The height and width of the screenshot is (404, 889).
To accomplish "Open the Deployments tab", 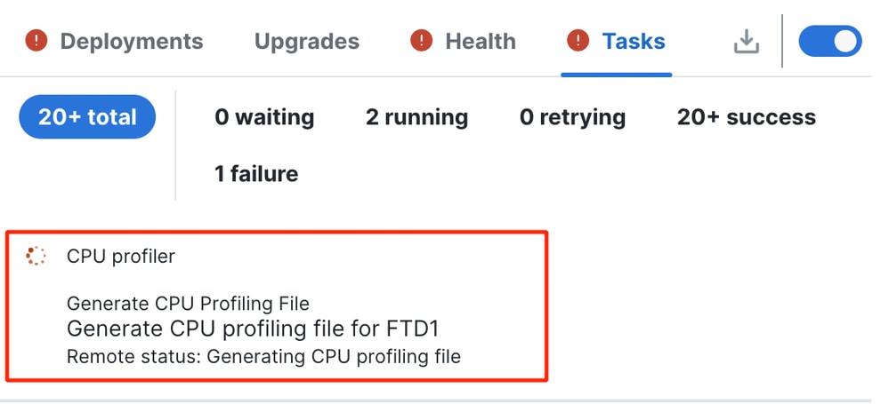I will (x=132, y=42).
